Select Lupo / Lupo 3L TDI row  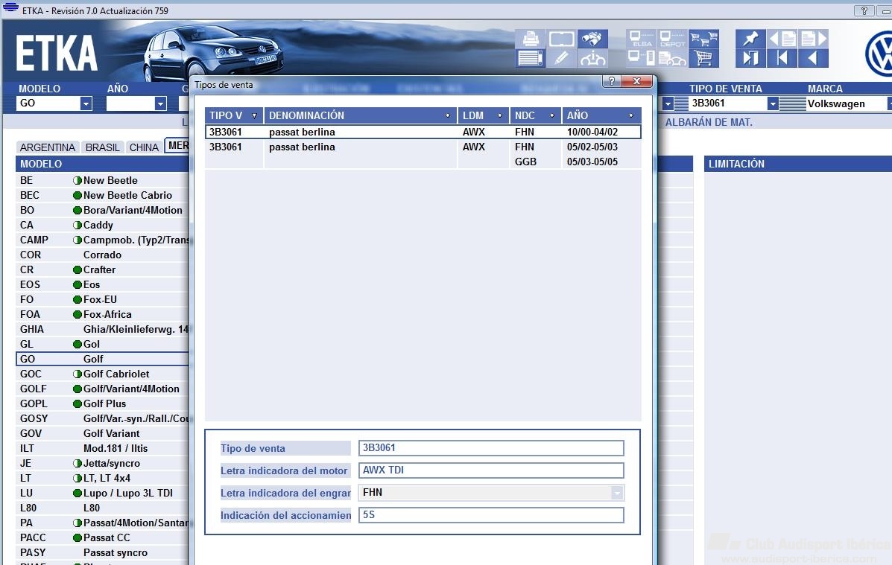click(102, 493)
